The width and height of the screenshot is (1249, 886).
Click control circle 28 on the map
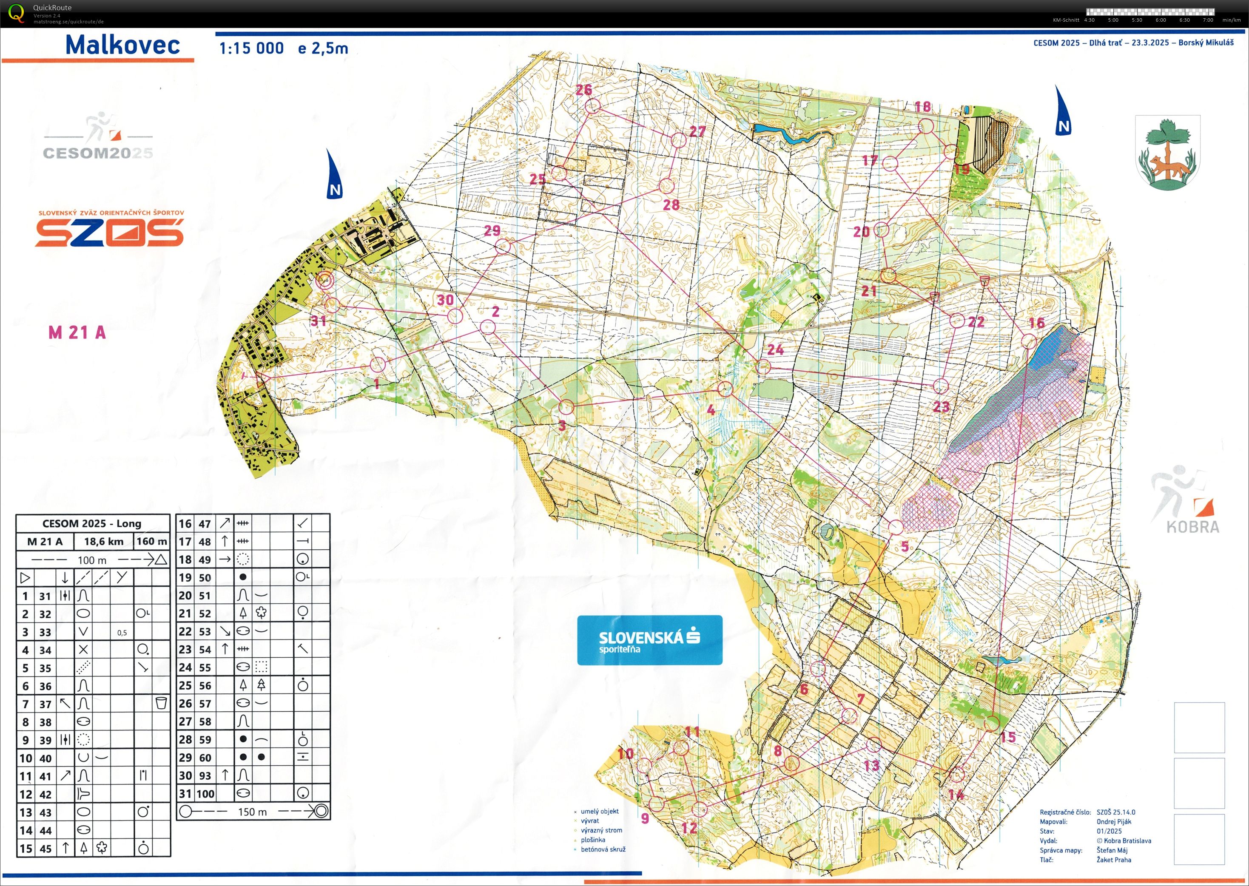click(666, 186)
